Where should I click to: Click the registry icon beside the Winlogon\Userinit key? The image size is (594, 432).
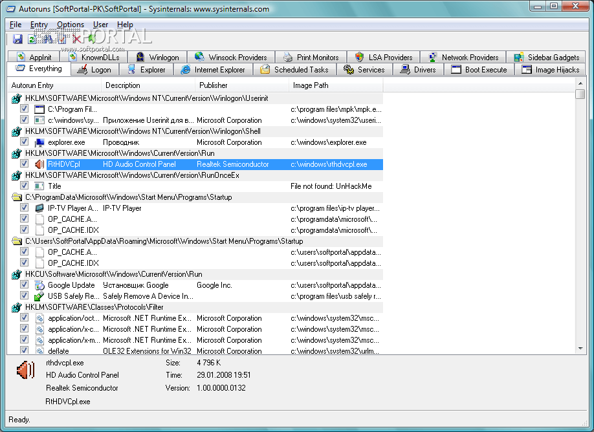16,98
